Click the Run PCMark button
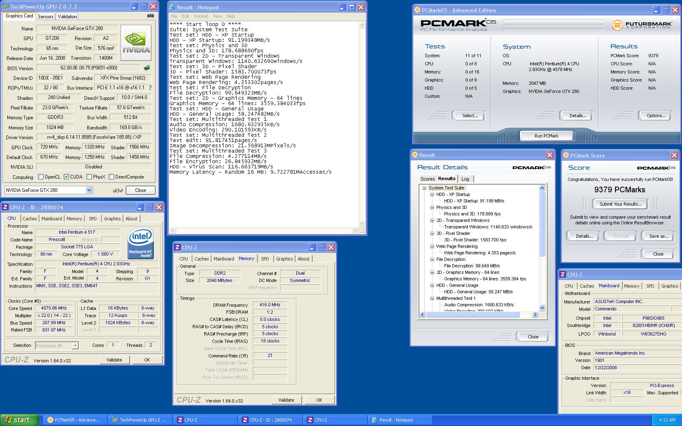This screenshot has height=426, width=682. (546, 136)
